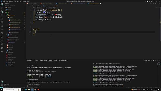This screenshot has width=161, height=91.
Task: Open the Search view in the activity bar
Action: pos(2,8)
